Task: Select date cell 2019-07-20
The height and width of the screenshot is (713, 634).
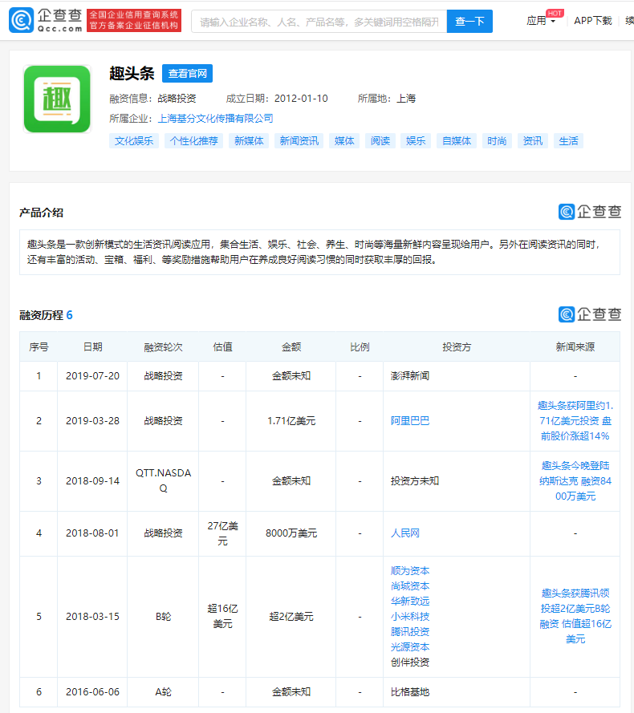Action: pos(92,376)
